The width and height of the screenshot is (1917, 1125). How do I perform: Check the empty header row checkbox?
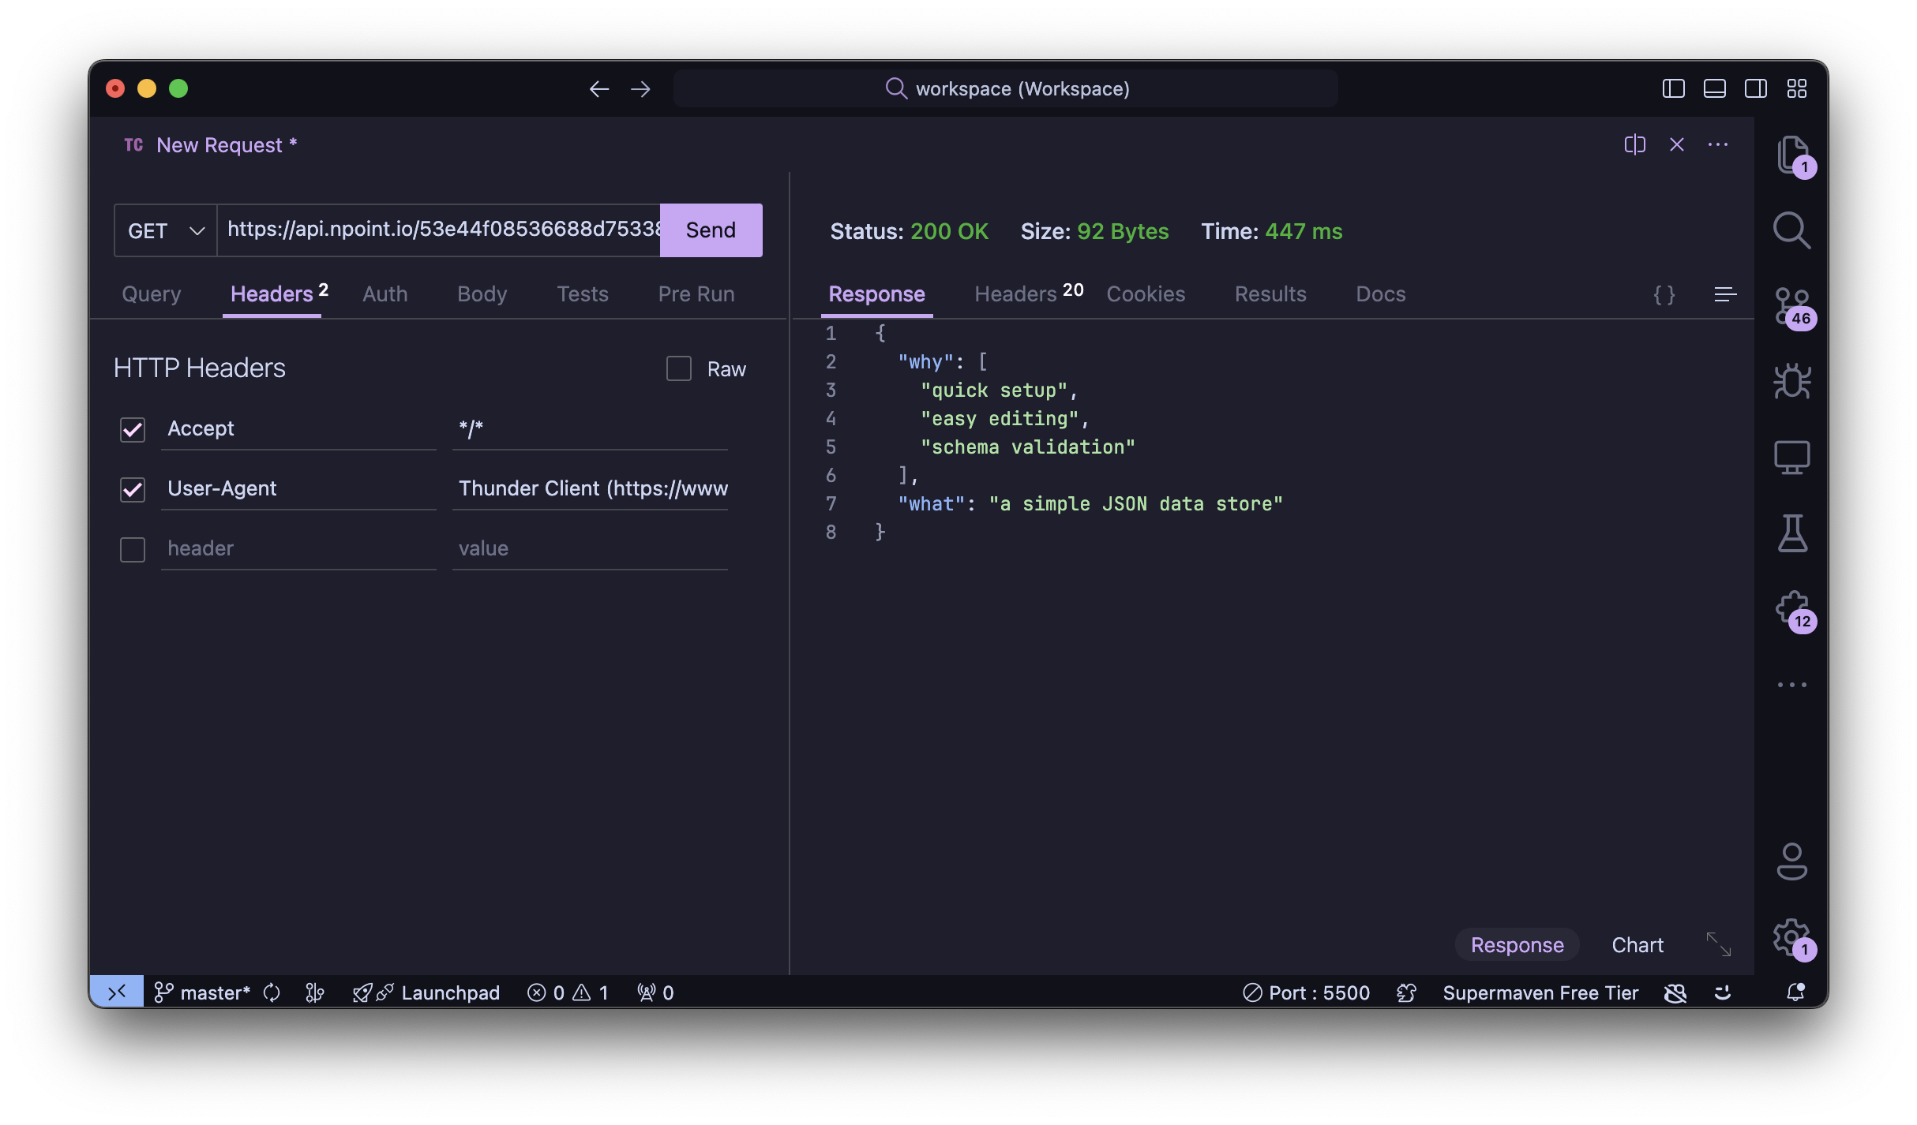[133, 550]
